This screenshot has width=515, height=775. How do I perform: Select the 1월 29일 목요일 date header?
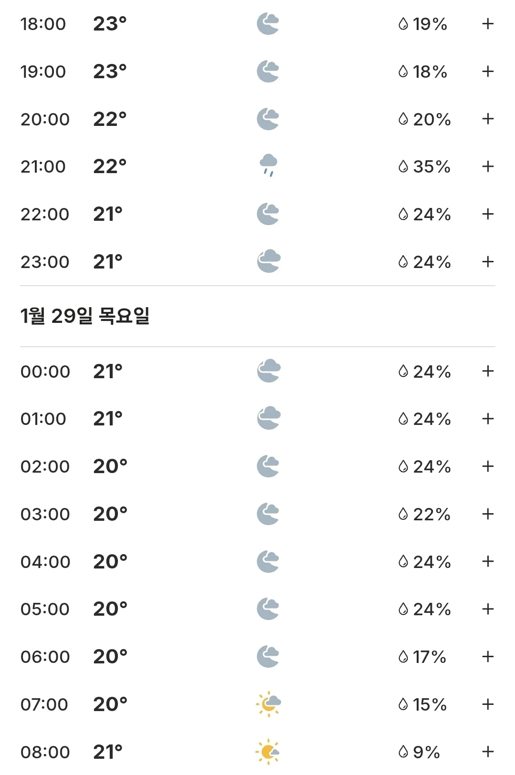click(85, 316)
